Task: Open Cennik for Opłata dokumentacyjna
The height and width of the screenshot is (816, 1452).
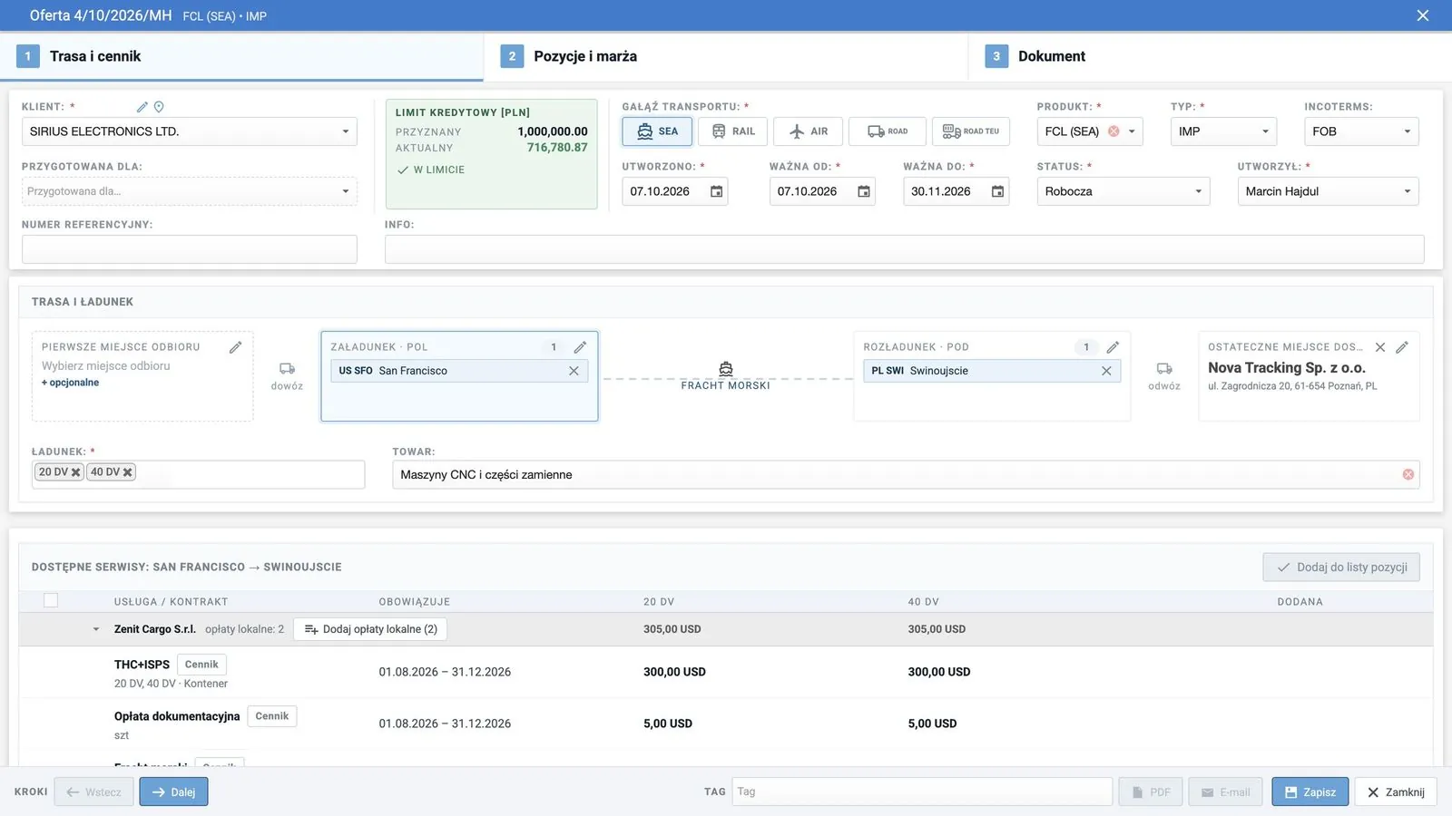Action: coord(271,716)
